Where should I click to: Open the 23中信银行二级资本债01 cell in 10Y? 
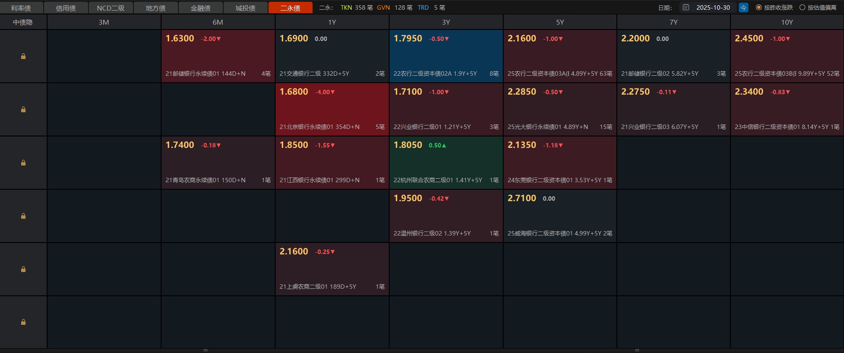click(787, 110)
